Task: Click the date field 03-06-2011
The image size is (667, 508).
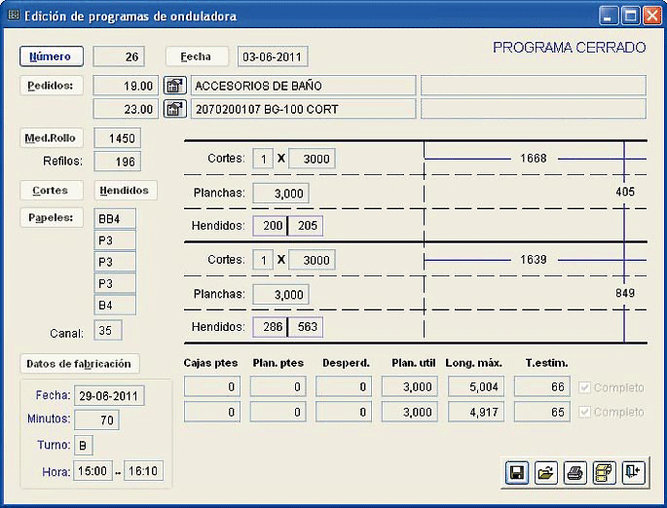Action: point(273,56)
